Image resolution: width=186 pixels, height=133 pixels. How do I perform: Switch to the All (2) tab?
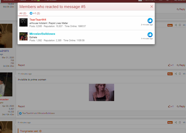pos(23,13)
